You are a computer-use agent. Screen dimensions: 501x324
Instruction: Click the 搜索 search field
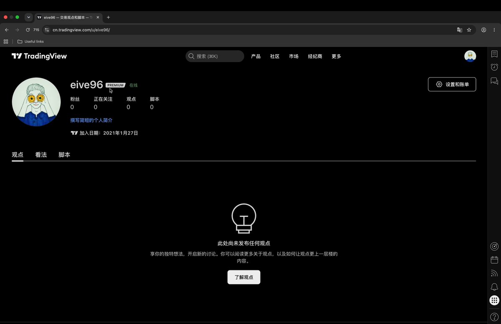(215, 56)
